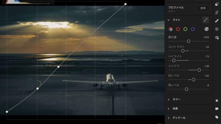
Task: Open the star rating panel
Action: pos(217,101)
